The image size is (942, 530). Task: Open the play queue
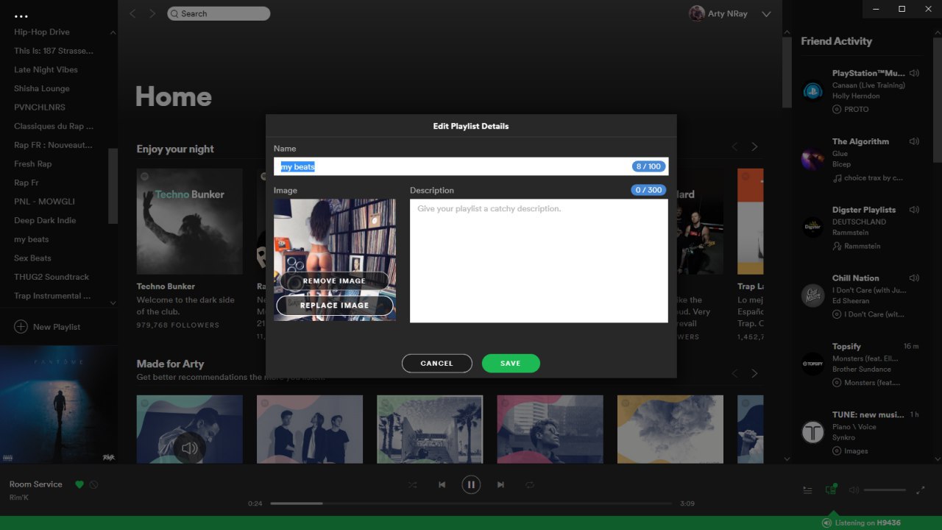807,490
